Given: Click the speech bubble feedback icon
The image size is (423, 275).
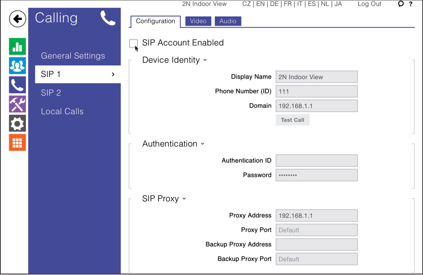Looking at the screenshot, I should [x=401, y=4].
